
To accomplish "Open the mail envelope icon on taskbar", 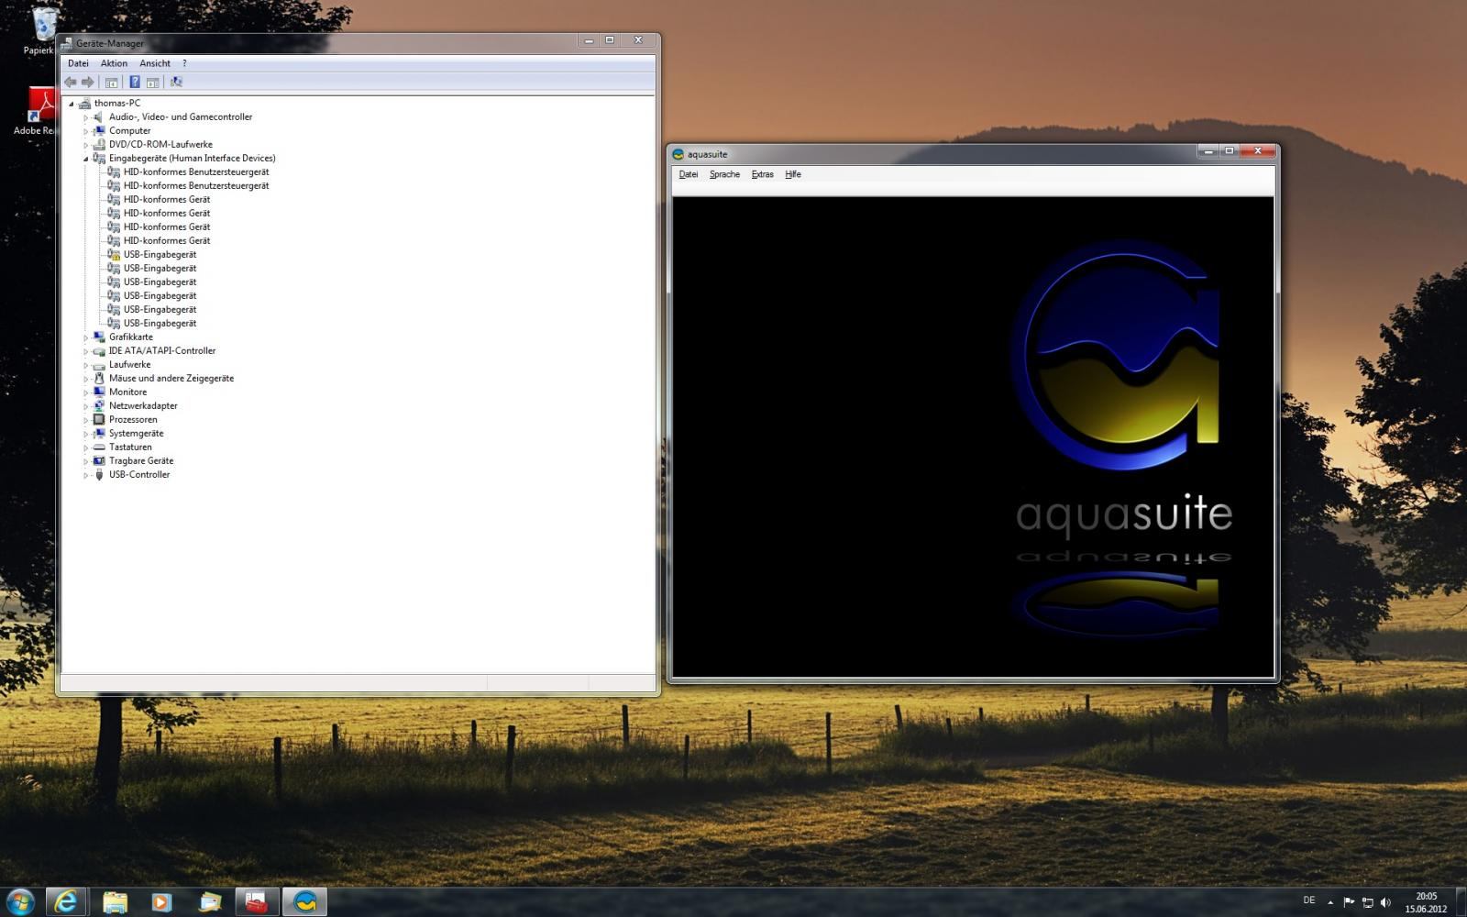I will (x=210, y=901).
